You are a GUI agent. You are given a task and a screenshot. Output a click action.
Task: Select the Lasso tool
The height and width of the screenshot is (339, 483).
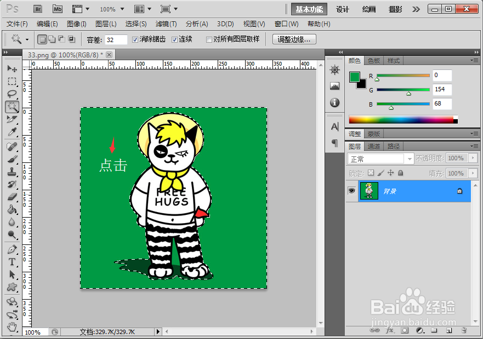12,93
